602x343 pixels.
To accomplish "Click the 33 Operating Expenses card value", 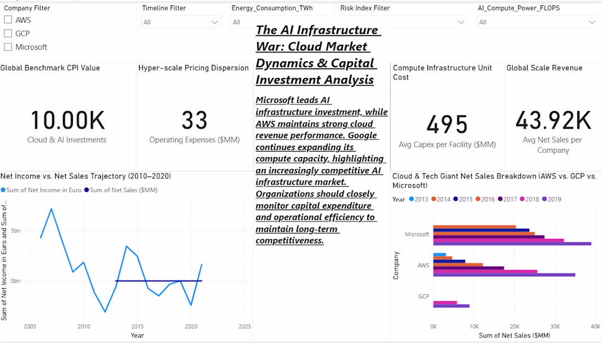I will pos(194,120).
